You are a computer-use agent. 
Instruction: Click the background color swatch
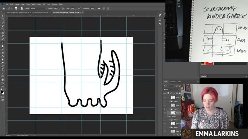click(x=3, y=93)
